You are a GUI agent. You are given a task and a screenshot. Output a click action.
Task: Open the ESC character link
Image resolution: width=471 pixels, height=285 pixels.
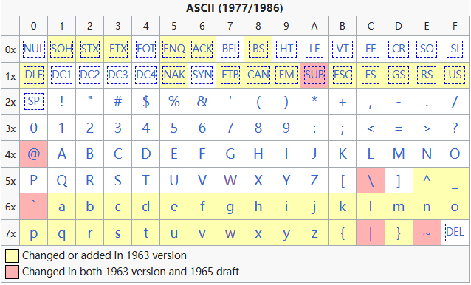[x=343, y=75]
